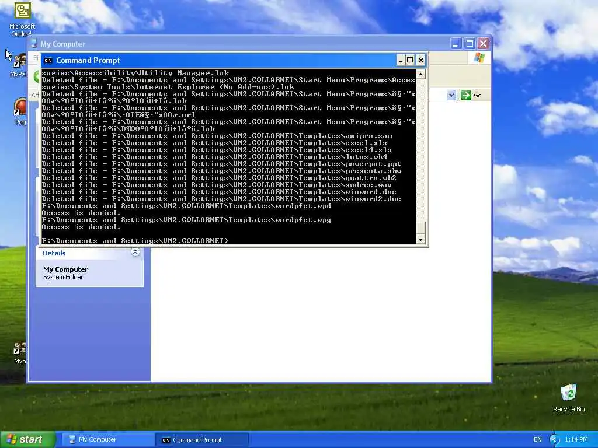Click the 'wordpfct.wpg' path line in Command Prompt
The width and height of the screenshot is (598, 448).
point(186,220)
